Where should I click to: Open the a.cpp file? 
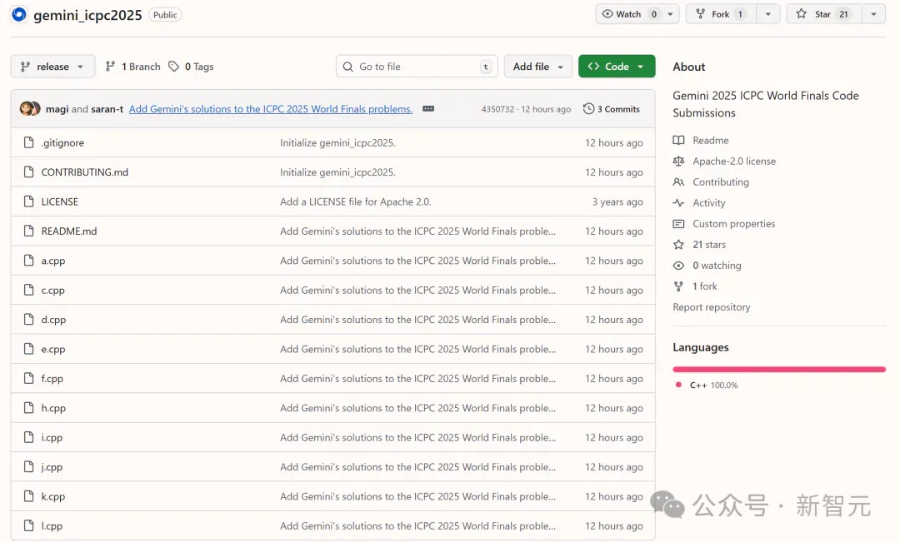(x=52, y=261)
